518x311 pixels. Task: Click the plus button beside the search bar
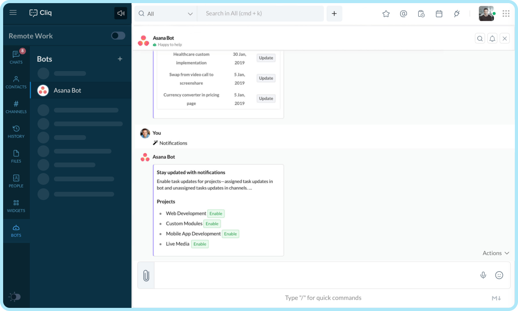pyautogui.click(x=334, y=14)
